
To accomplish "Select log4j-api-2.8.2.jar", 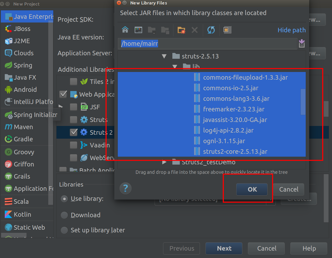I will point(212,130).
